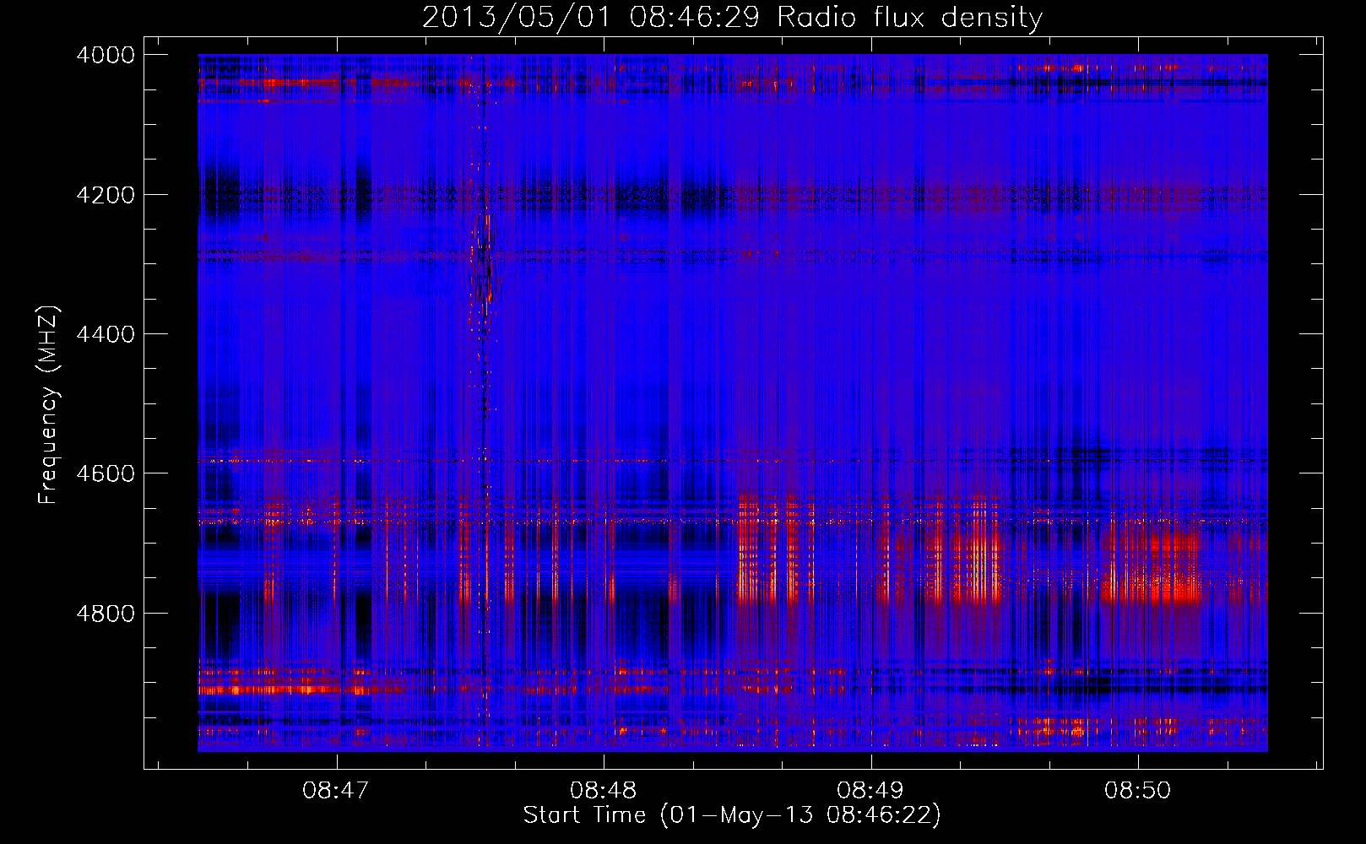The image size is (1366, 844).
Task: Click the 08:47 time tick label
Action: (x=336, y=790)
